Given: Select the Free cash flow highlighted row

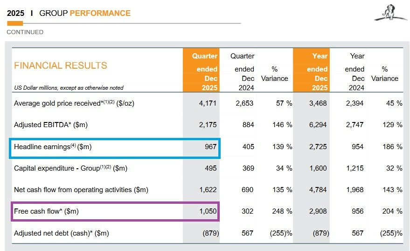Looking at the screenshot, I should pos(115,211).
